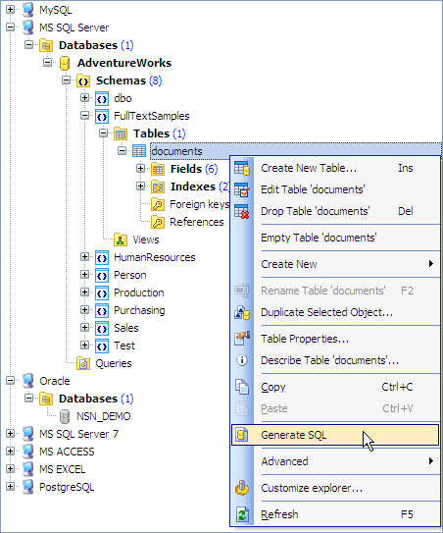This screenshot has height=533, width=443.
Task: Collapse the FullTextSamples schema node
Action: 85,116
